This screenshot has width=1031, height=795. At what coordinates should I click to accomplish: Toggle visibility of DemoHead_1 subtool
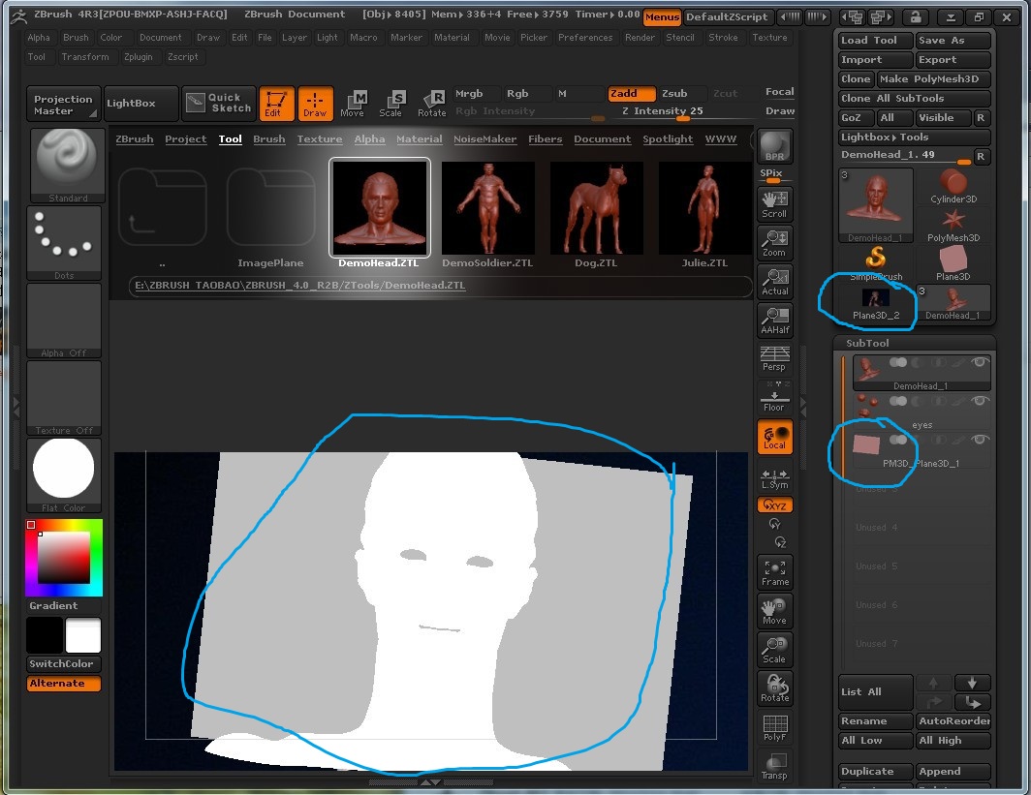point(979,362)
